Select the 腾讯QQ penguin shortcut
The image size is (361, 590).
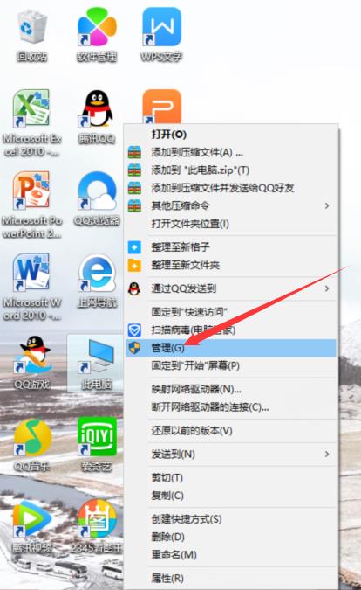point(97,116)
